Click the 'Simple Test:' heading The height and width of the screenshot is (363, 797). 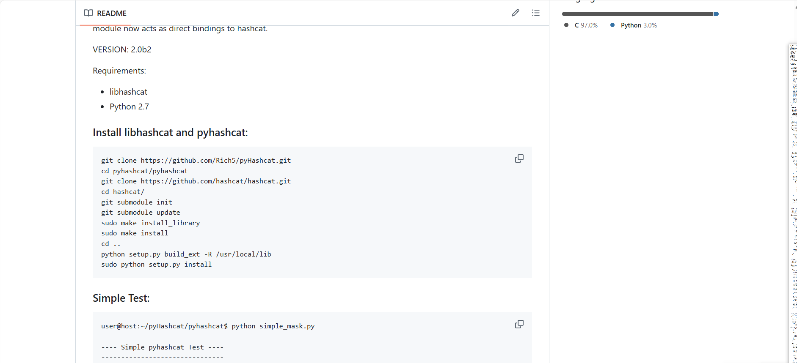[x=121, y=298]
